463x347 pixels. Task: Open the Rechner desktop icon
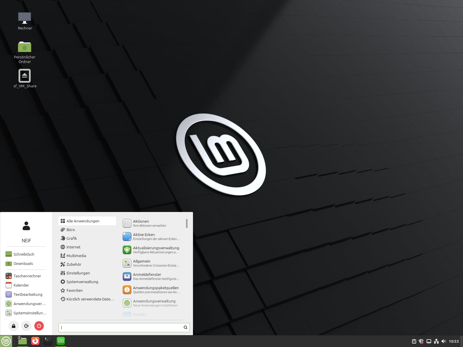25,21
